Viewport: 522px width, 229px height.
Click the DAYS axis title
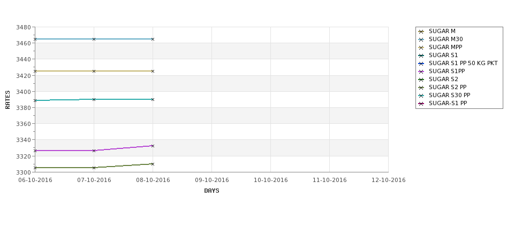click(211, 191)
